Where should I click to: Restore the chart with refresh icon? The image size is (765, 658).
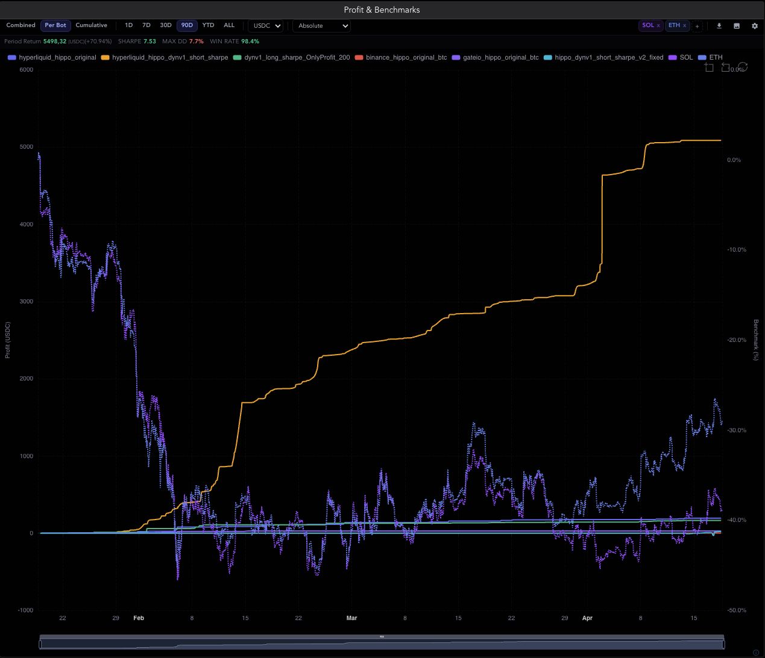coord(743,67)
